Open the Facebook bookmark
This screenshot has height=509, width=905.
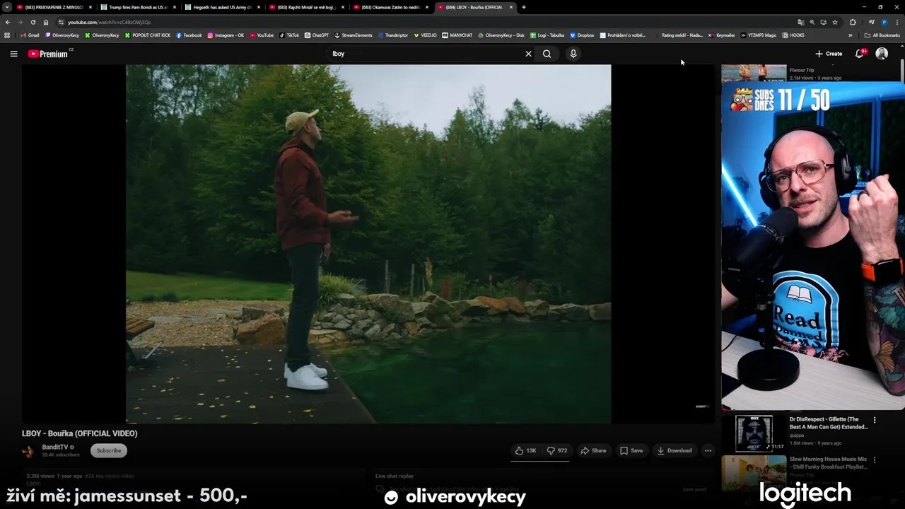pos(189,35)
